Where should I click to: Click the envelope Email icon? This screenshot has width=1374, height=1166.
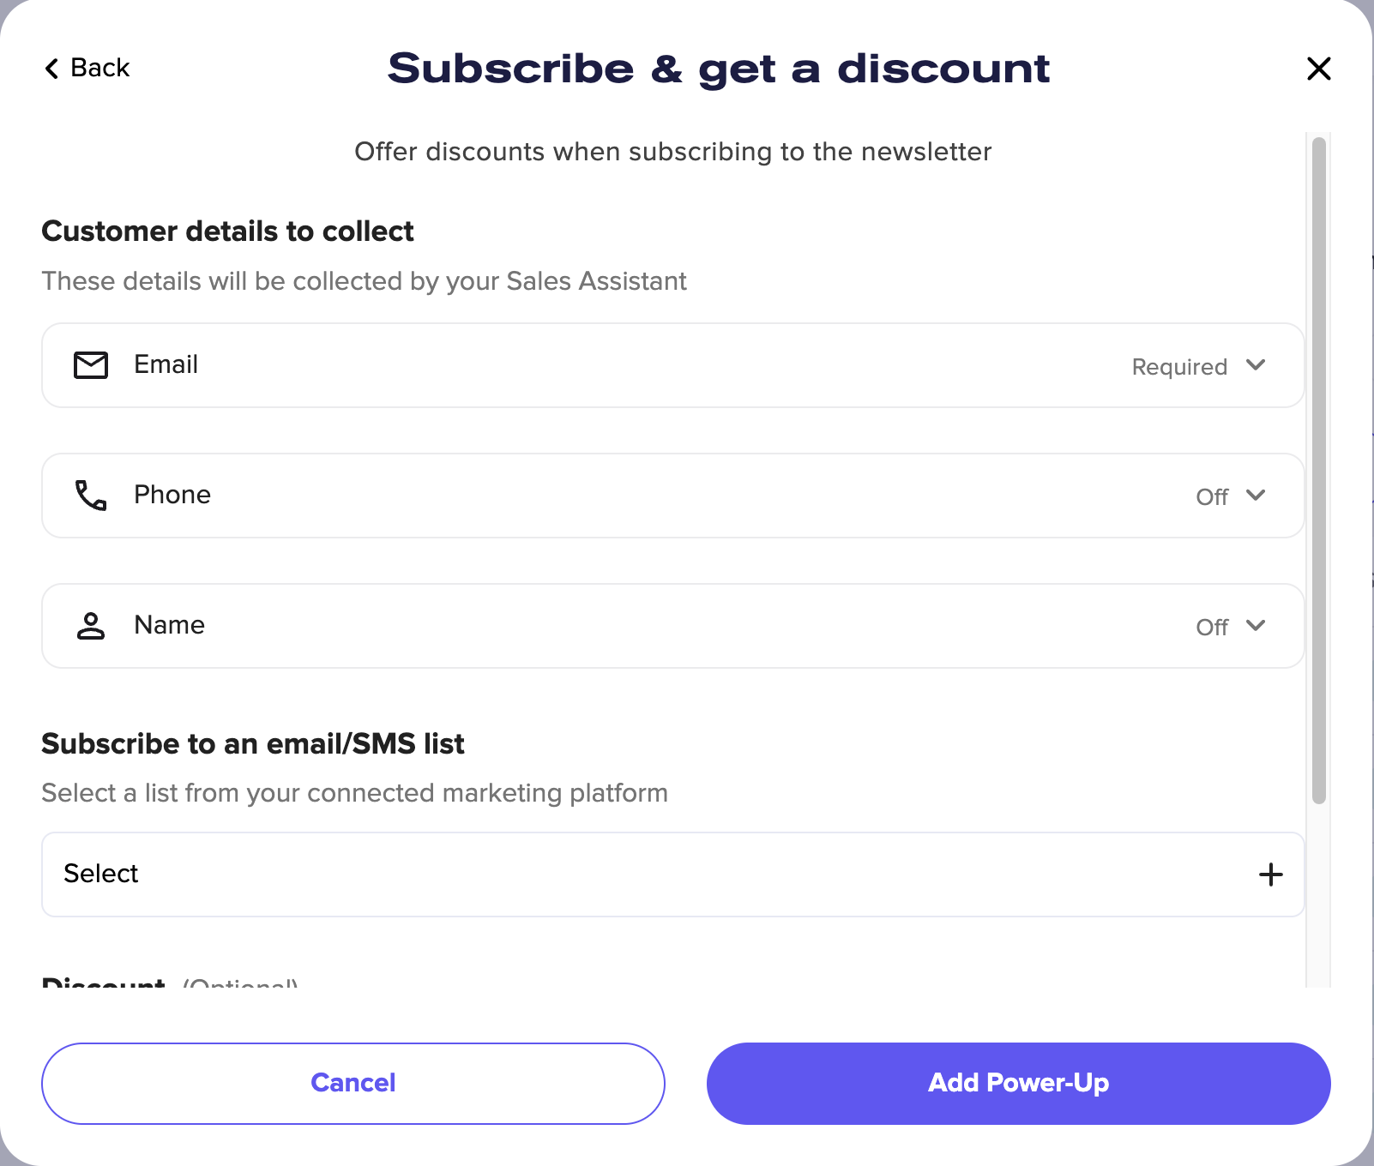click(91, 365)
